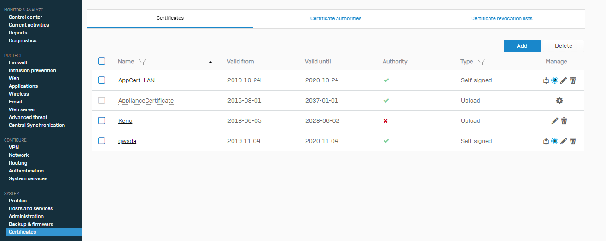Toggle sort order arrow in Name column

pos(210,62)
